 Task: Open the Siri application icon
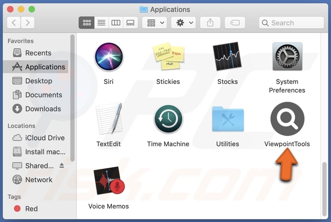109,57
